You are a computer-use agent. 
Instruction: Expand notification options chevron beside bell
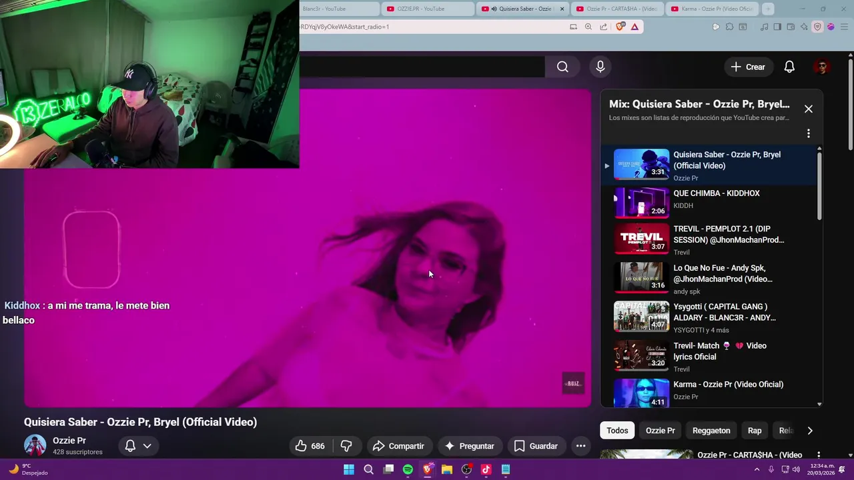(147, 446)
